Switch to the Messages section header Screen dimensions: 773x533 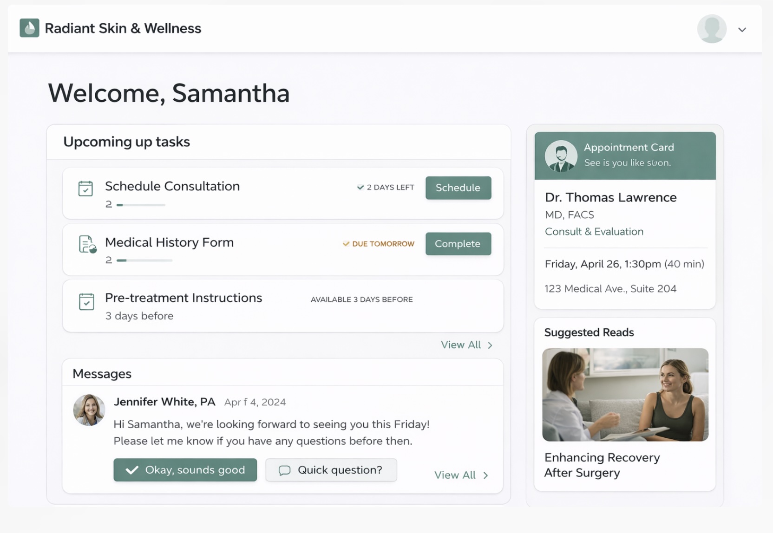point(101,373)
